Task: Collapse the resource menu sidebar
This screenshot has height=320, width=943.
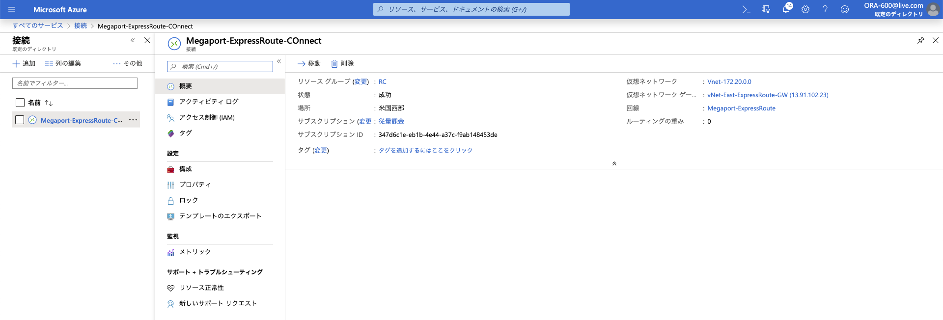Action: click(279, 61)
